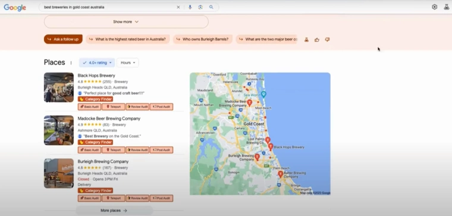Click the magnifying glass search icon
The image size is (452, 216).
(x=211, y=7)
